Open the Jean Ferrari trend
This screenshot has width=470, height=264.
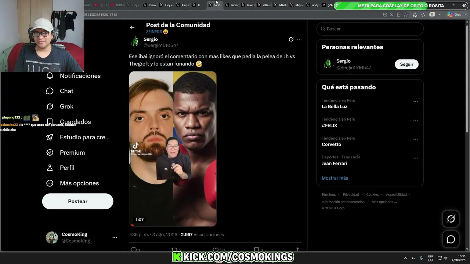tap(335, 164)
